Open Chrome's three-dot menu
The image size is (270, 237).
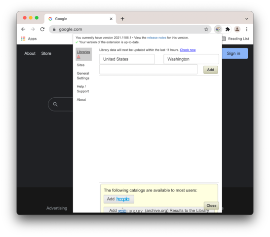tap(247, 29)
